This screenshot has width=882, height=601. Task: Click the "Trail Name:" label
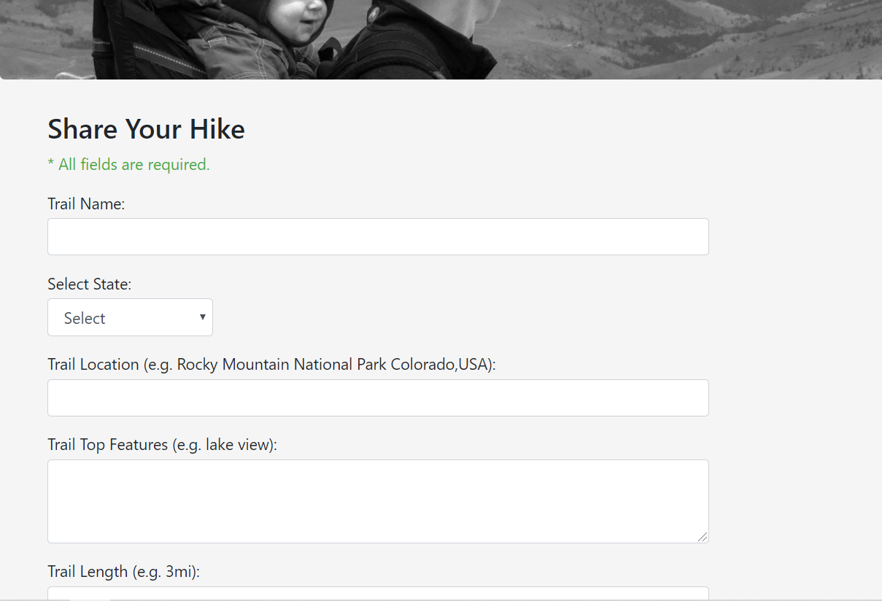point(86,204)
